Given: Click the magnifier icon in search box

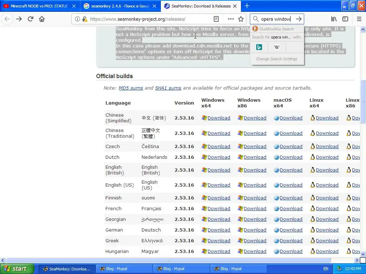Looking at the screenshot, I should 256,19.
